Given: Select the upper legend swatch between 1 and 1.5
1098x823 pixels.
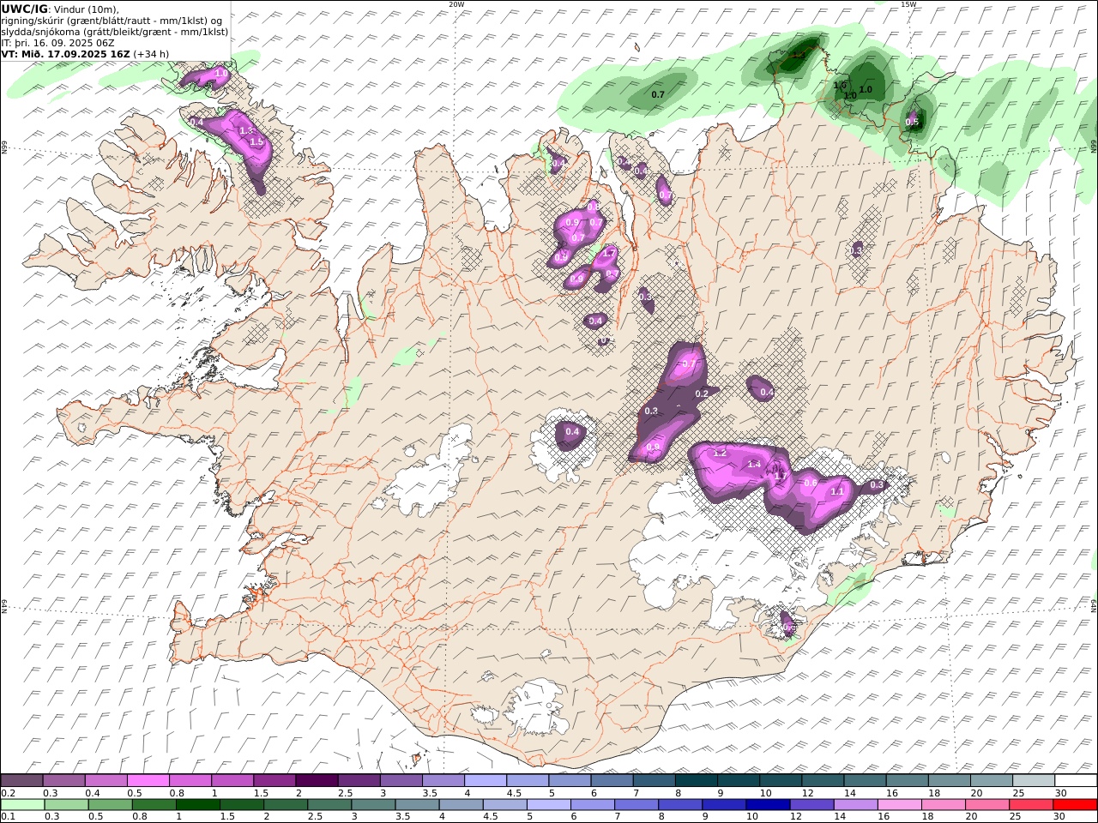Looking at the screenshot, I should [x=232, y=781].
